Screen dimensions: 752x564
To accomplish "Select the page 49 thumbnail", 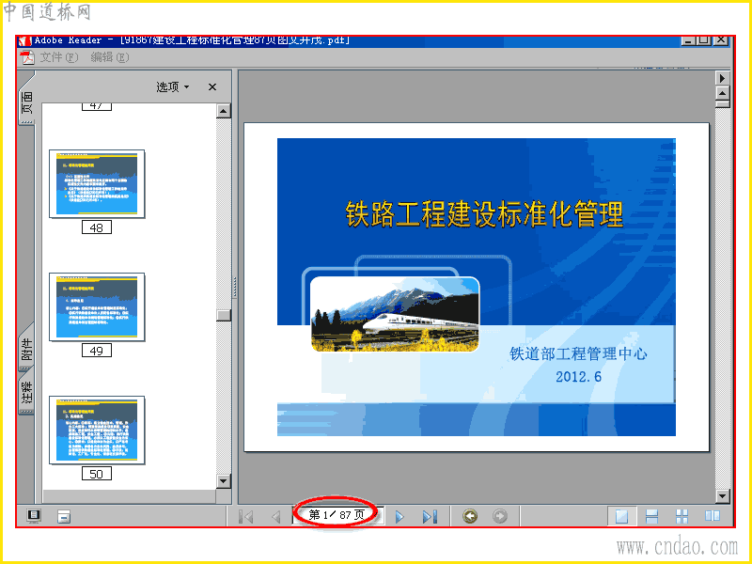I will point(97,307).
